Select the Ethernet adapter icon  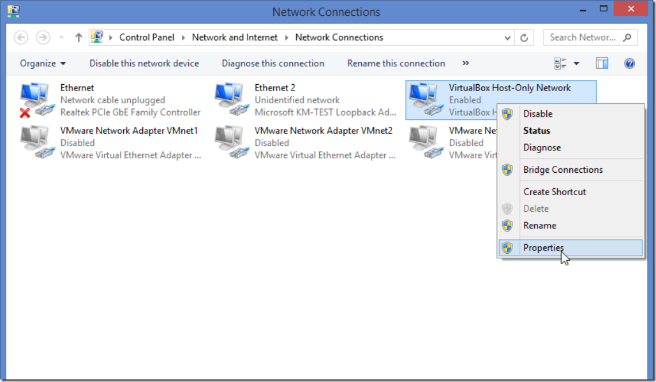37,100
